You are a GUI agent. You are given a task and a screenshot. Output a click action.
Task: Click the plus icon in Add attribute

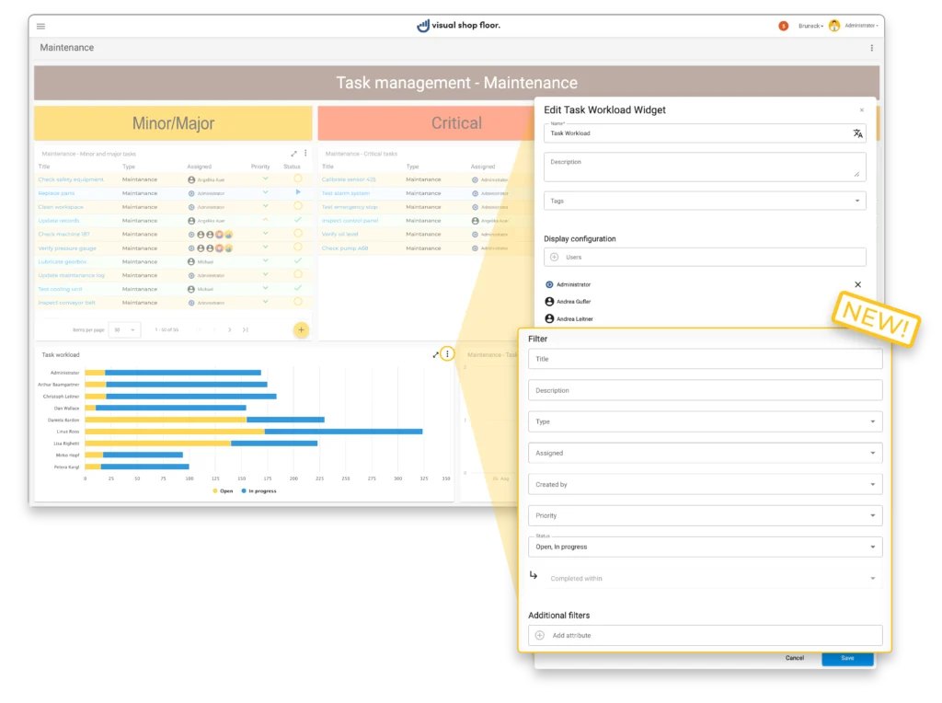(x=540, y=635)
